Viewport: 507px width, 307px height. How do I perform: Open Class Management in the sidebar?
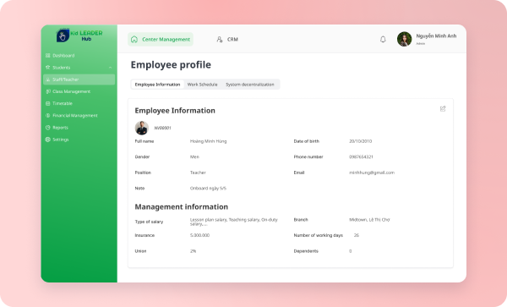pyautogui.click(x=79, y=91)
